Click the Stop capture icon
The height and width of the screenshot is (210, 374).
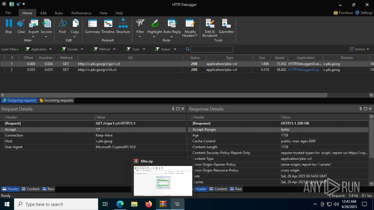tap(8, 23)
